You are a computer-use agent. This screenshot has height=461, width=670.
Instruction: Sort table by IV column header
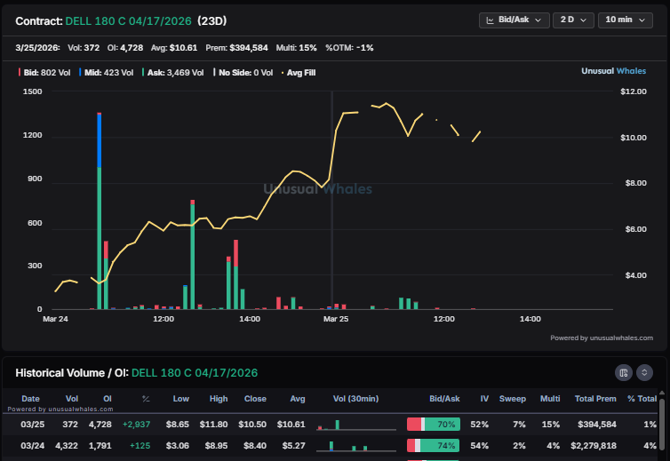coord(484,399)
